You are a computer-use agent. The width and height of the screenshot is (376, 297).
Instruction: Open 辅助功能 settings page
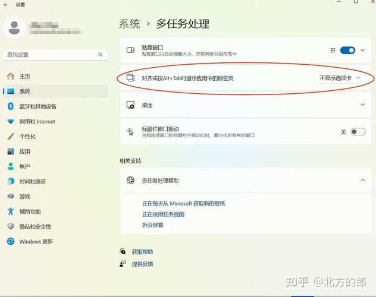pos(55,211)
